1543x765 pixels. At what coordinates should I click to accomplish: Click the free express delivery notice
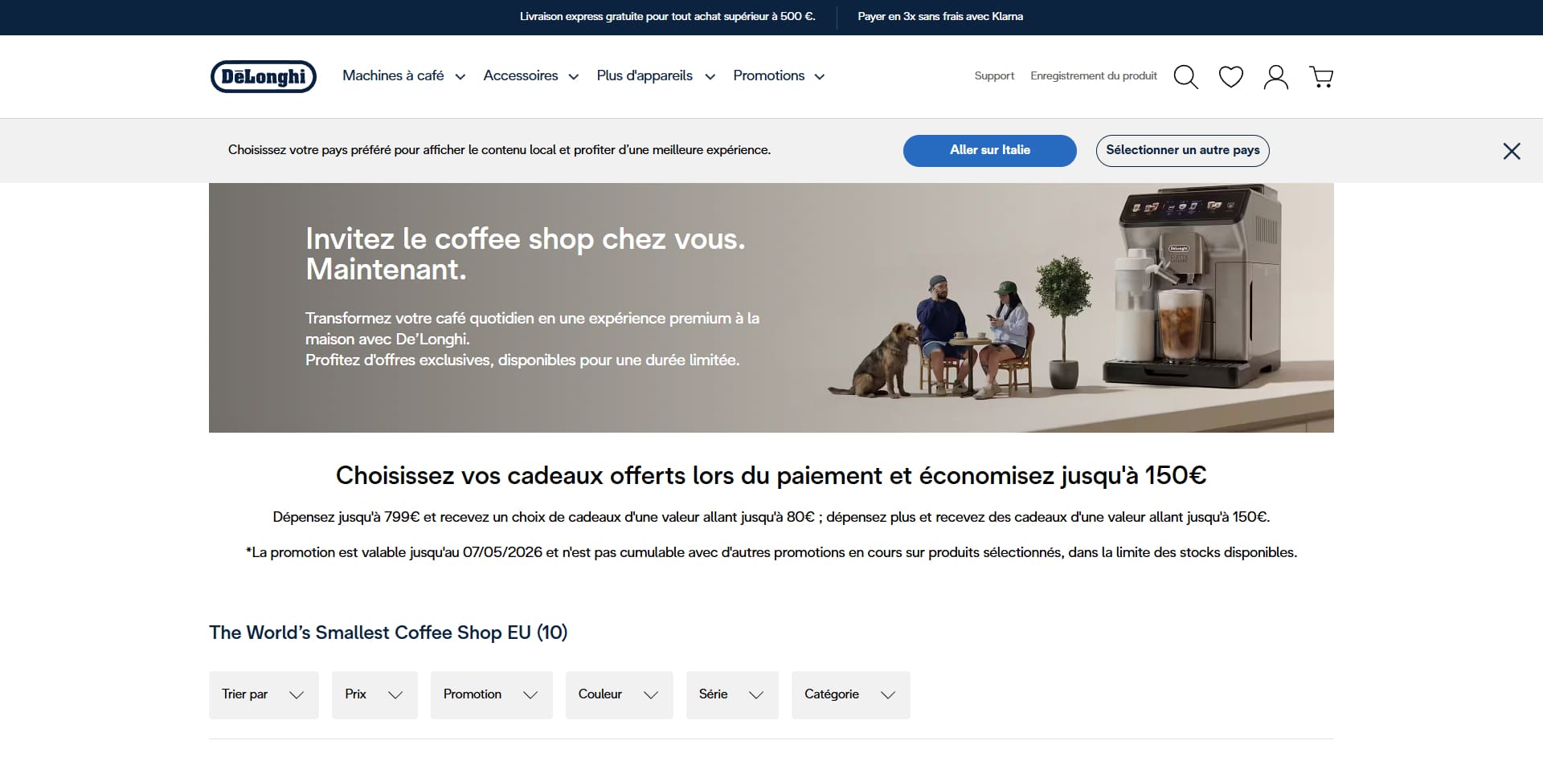click(667, 17)
